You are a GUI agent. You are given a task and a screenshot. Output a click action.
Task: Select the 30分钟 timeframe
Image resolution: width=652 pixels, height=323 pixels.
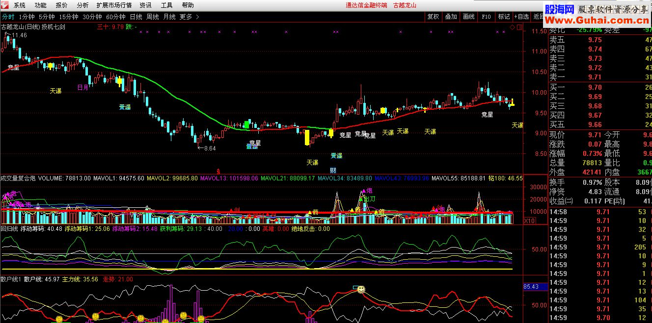click(x=92, y=17)
